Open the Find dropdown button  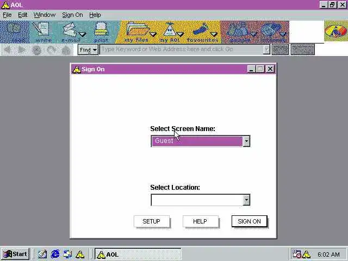click(x=88, y=49)
